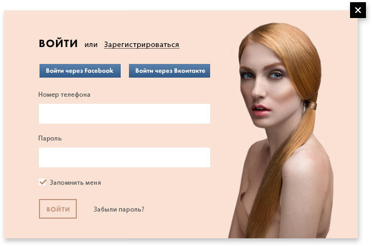Screen dimensions: 372x246
Task: Click the Пароль field label
Action: [x=50, y=138]
